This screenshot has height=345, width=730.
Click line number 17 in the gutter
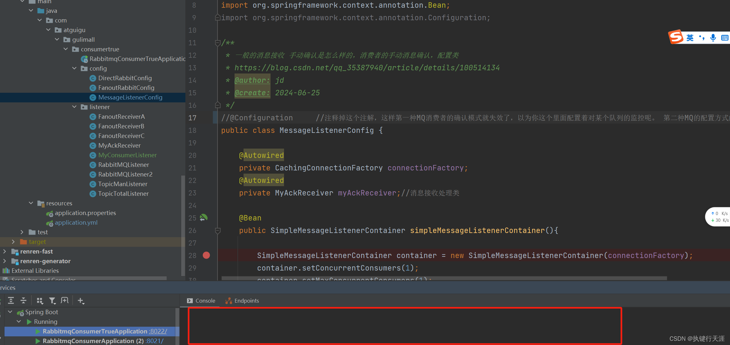click(x=192, y=118)
